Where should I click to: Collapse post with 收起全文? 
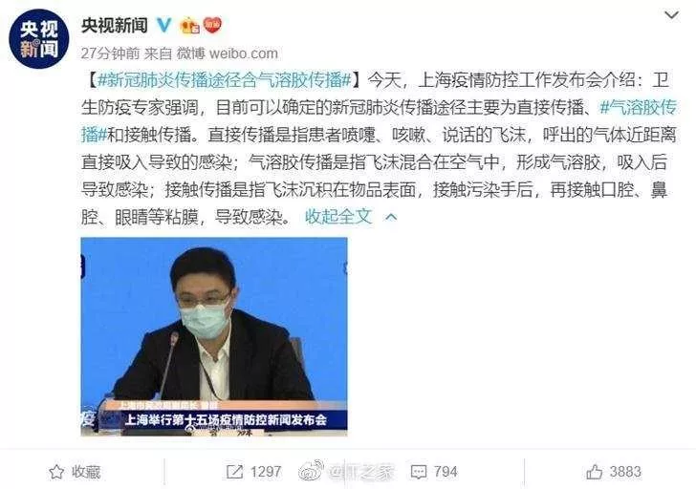(x=338, y=217)
